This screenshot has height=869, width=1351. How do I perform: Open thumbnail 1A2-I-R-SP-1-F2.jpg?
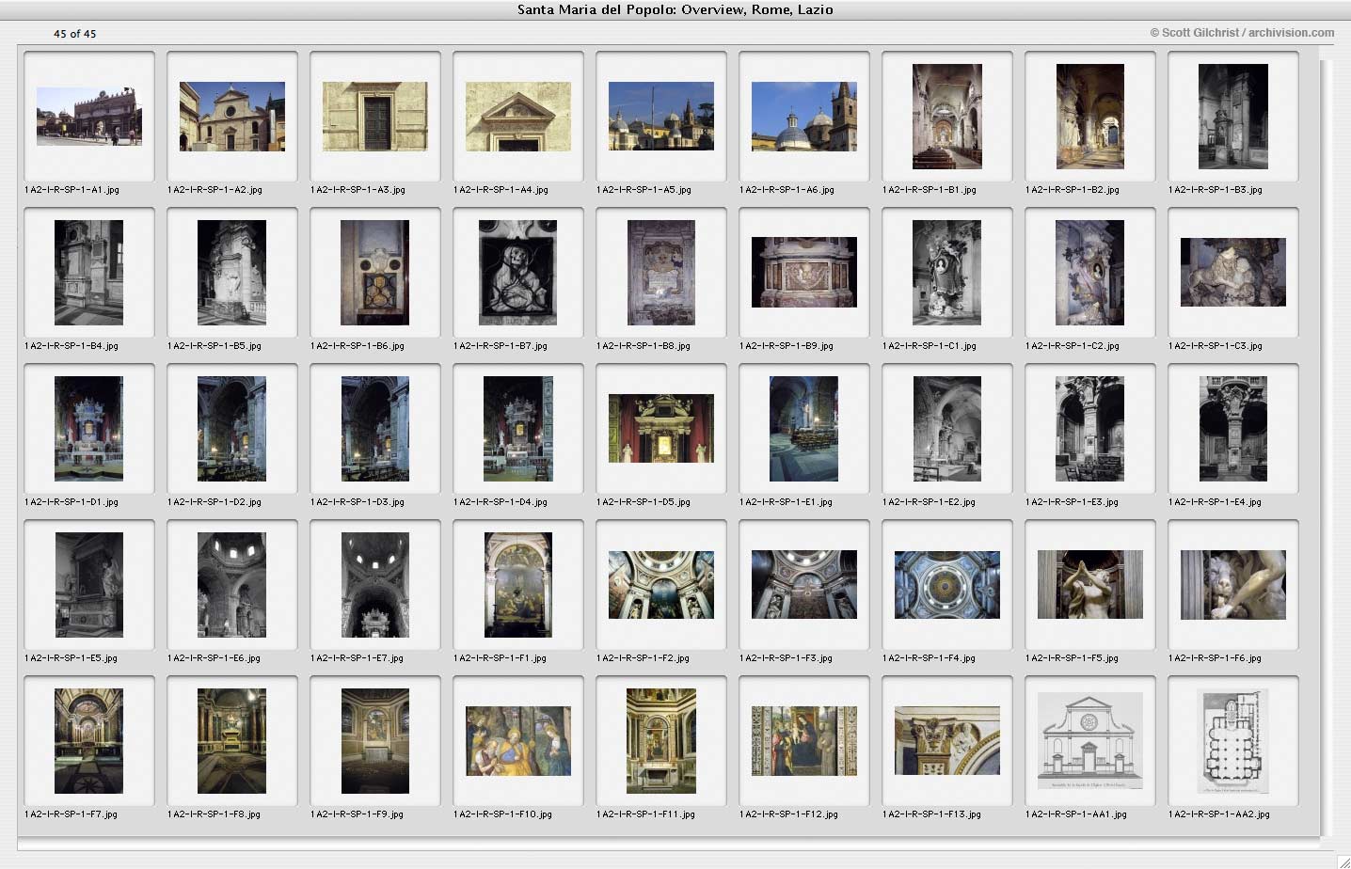661,585
